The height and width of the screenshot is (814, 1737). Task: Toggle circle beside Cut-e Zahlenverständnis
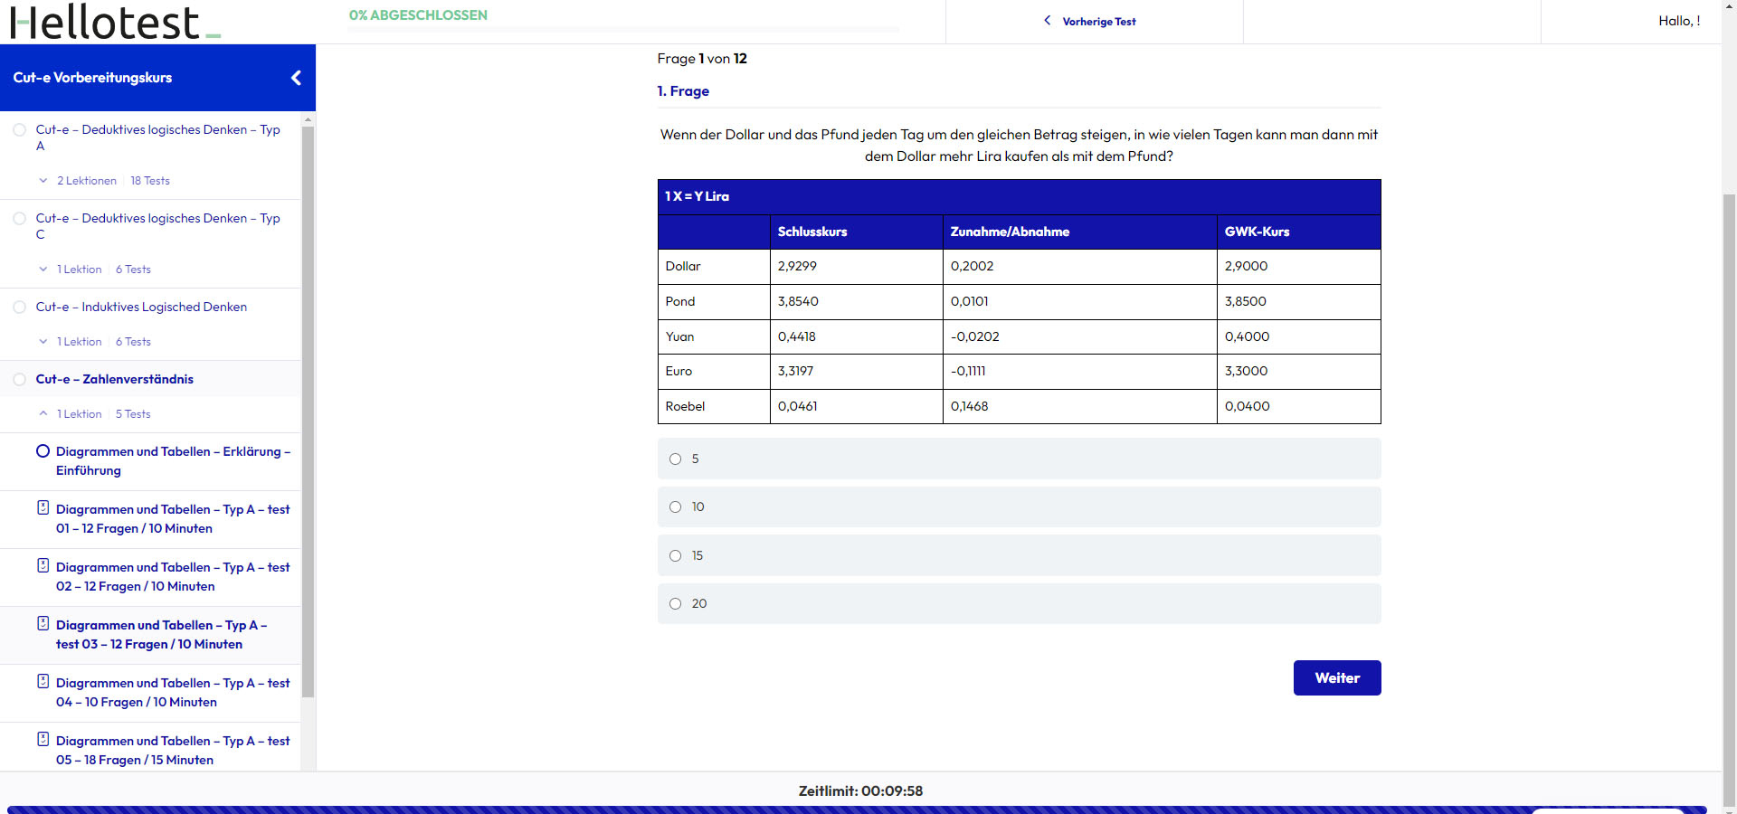click(19, 380)
